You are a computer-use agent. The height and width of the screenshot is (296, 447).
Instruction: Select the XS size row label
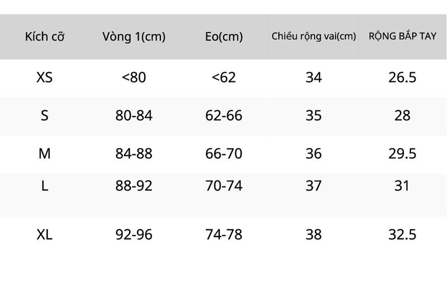click(44, 77)
